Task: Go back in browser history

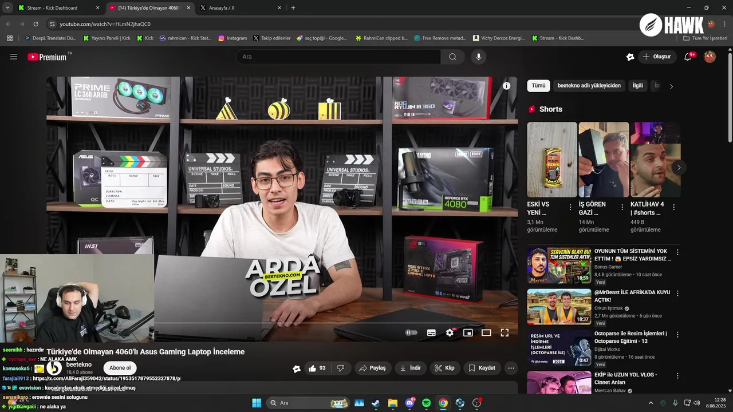Action: pyautogui.click(x=8, y=24)
